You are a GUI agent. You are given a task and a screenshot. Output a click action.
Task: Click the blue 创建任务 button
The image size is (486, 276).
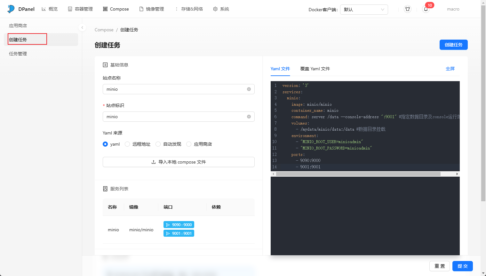coord(454,45)
